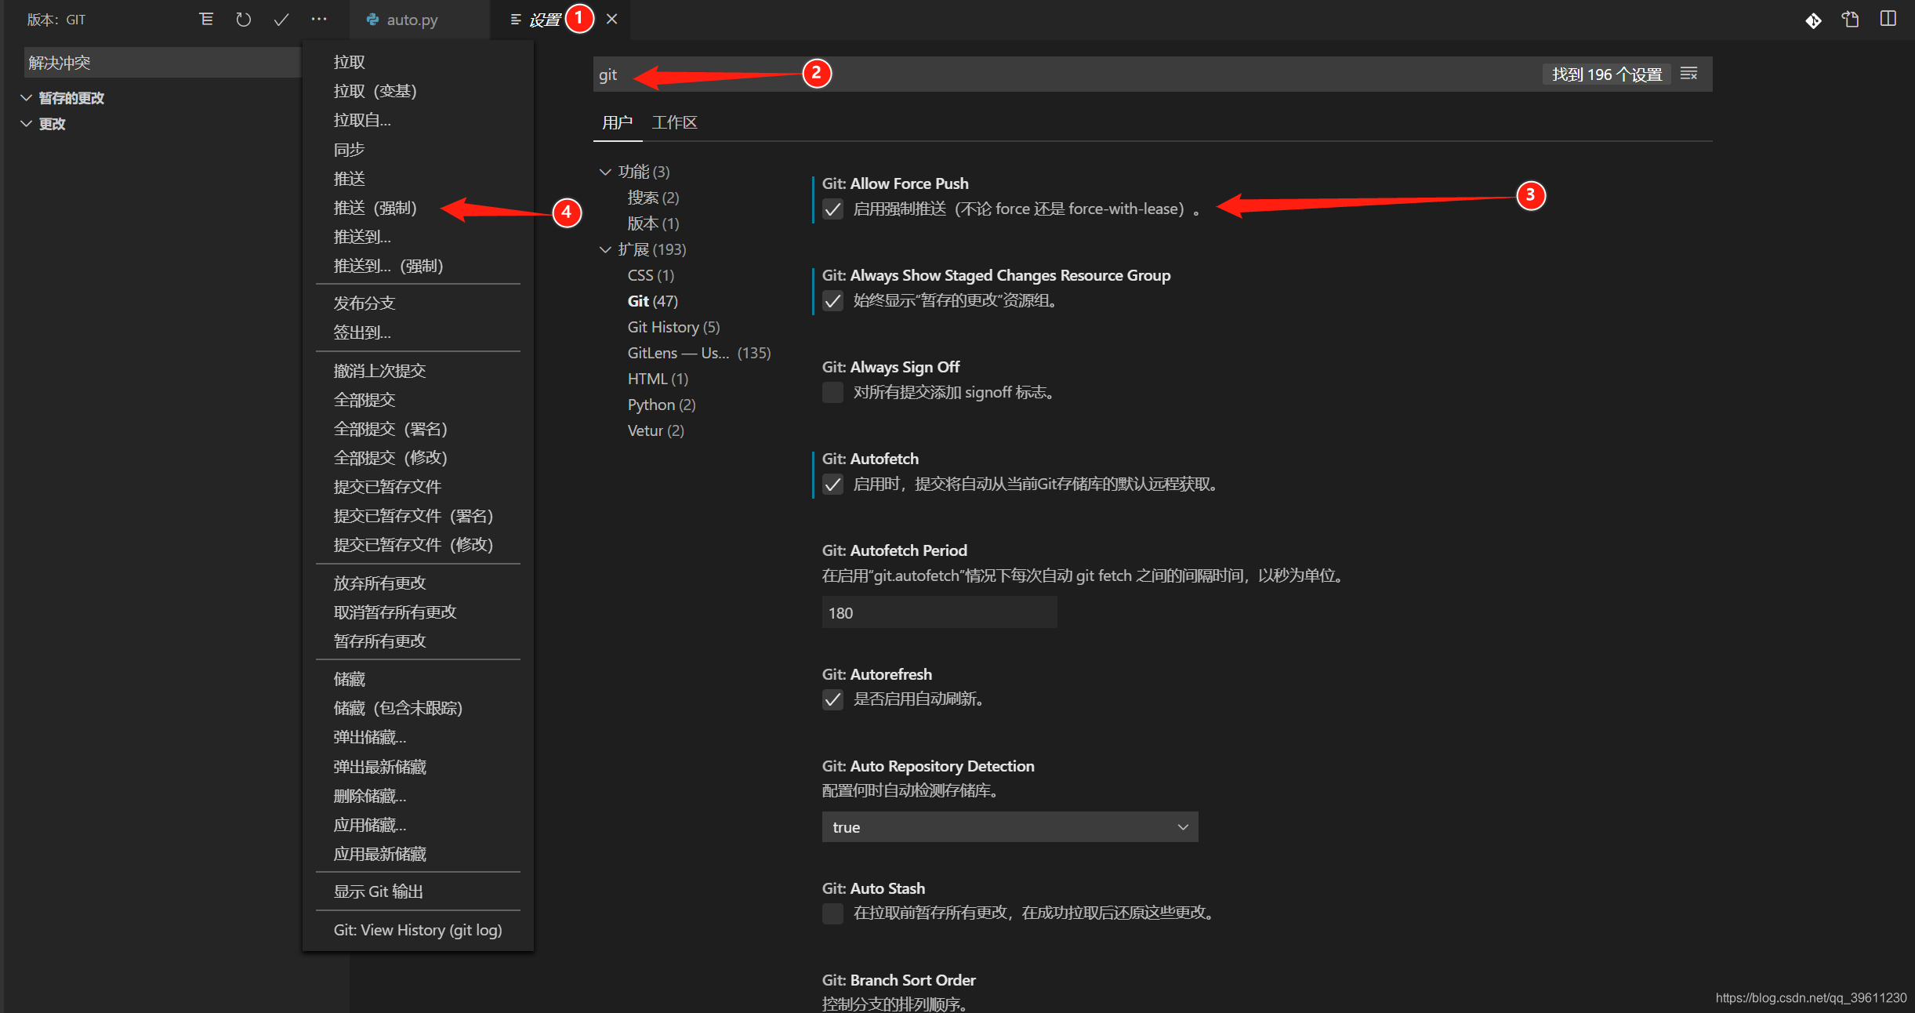Click the Python file icon on the auto.py tab

click(373, 20)
